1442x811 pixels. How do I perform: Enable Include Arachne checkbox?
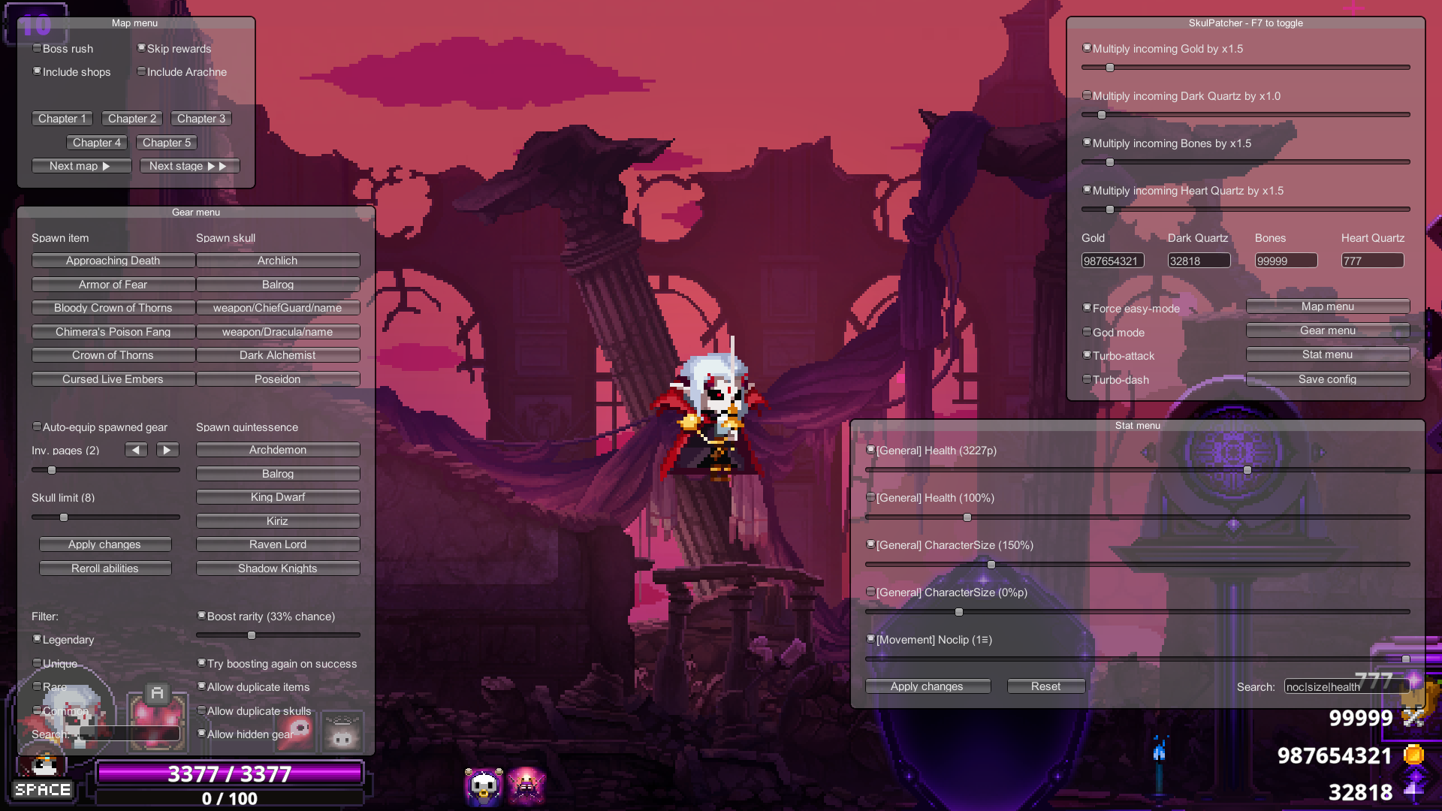tap(141, 71)
